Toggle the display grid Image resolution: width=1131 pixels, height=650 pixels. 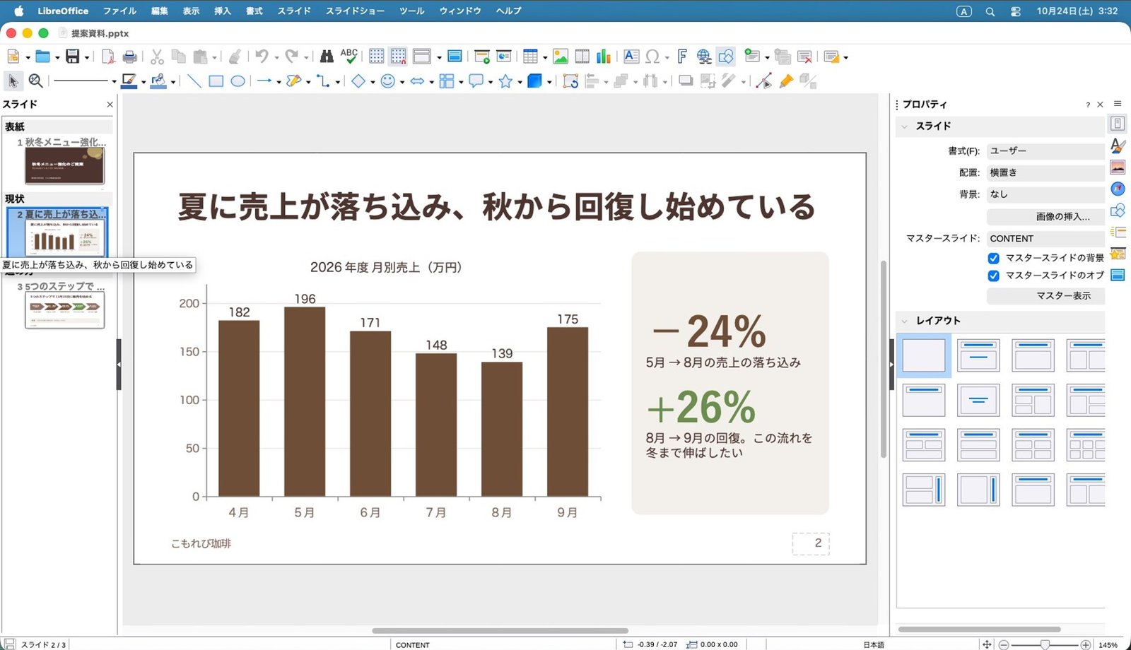click(377, 57)
